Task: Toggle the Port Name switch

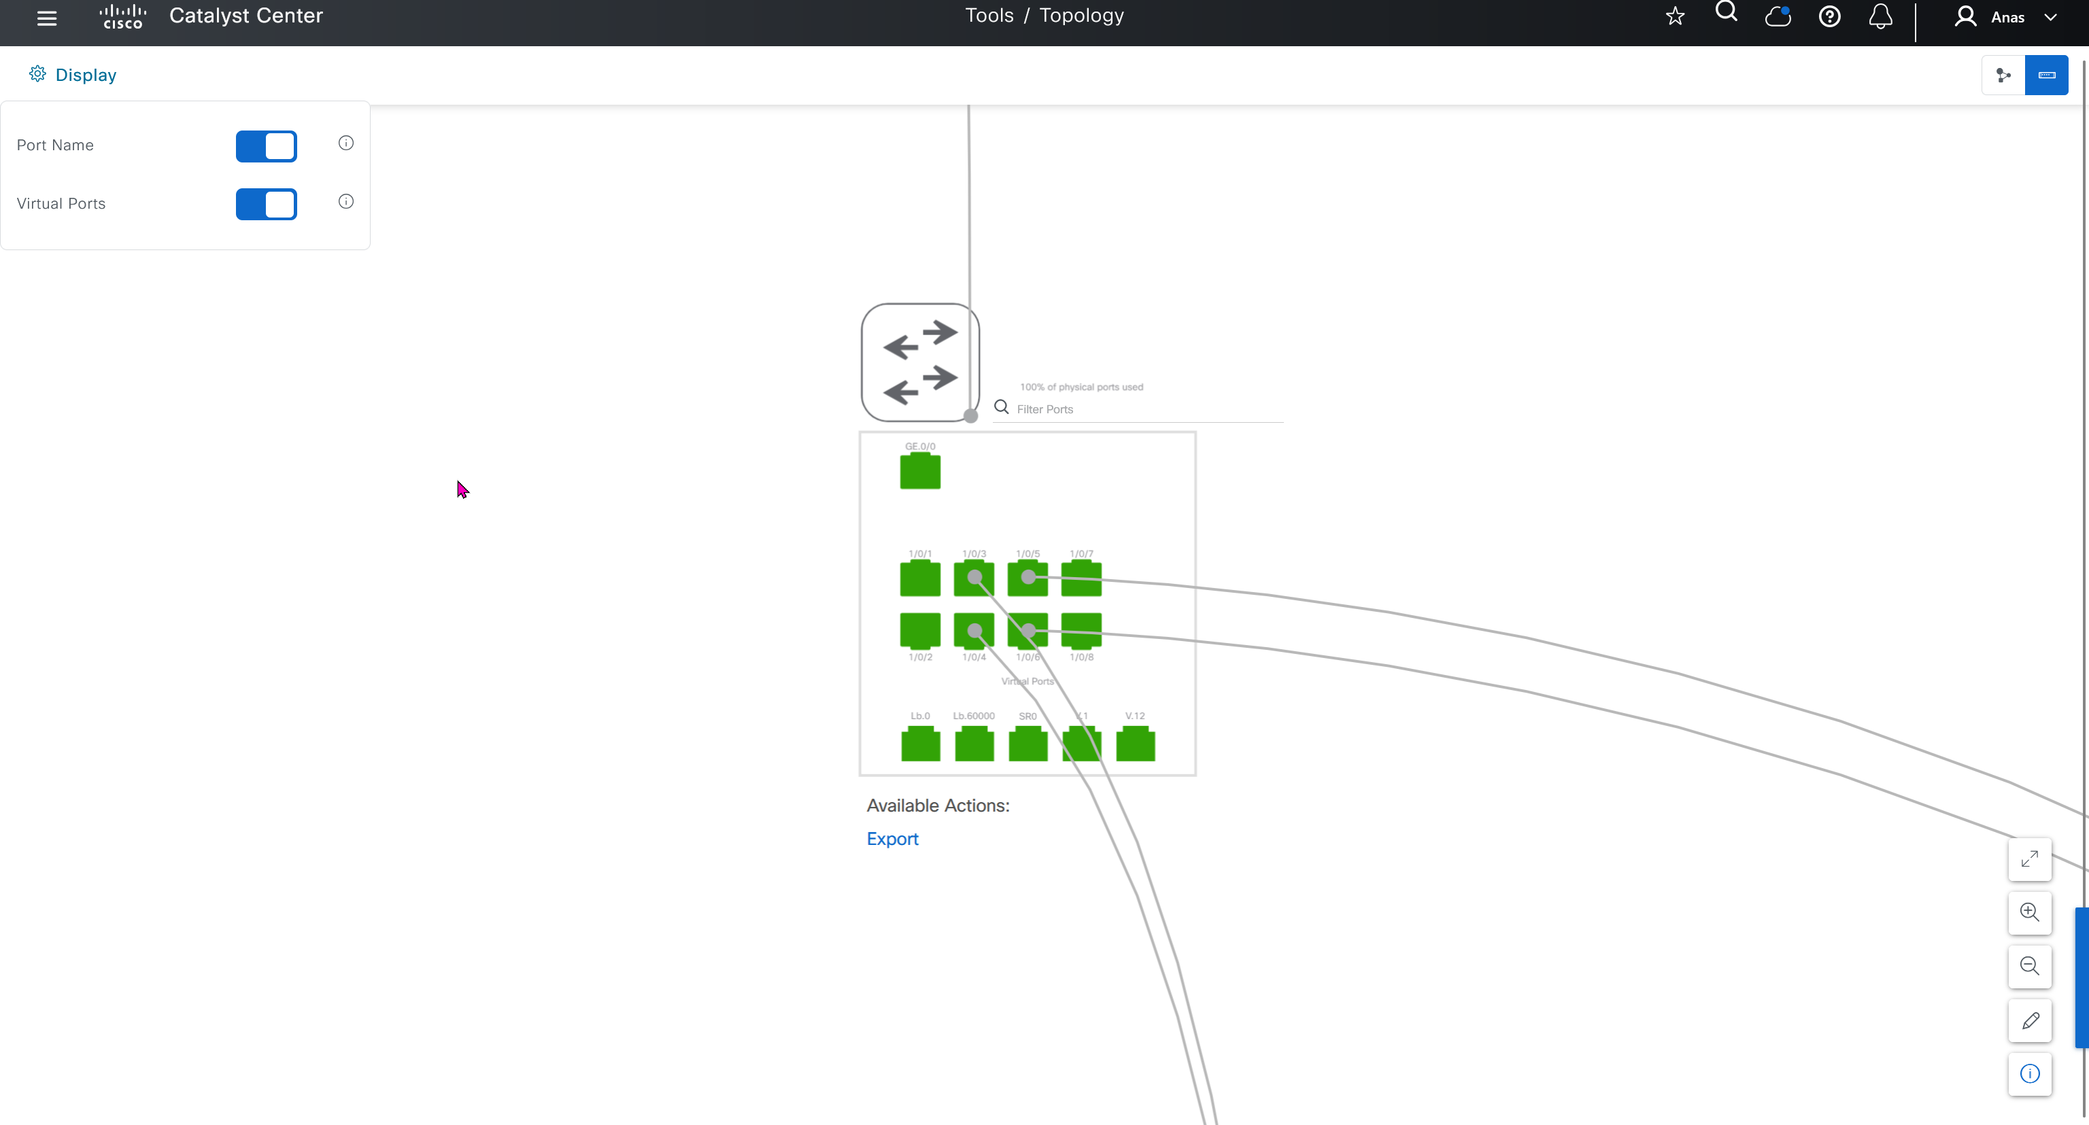Action: pyautogui.click(x=266, y=147)
